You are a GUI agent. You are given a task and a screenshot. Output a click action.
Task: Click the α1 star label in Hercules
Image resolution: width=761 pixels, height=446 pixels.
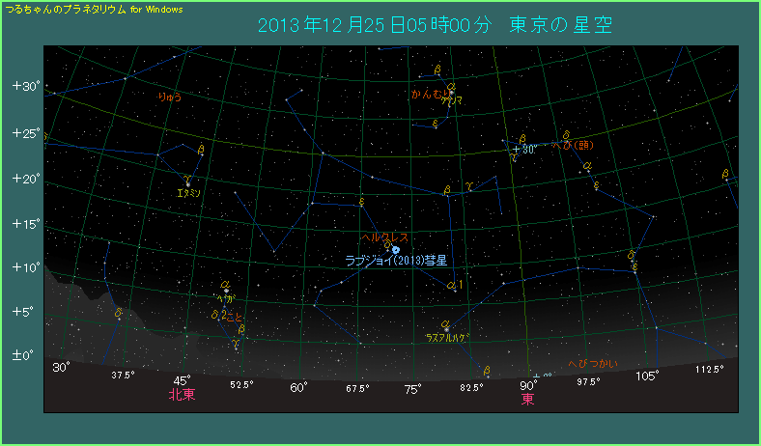455,285
